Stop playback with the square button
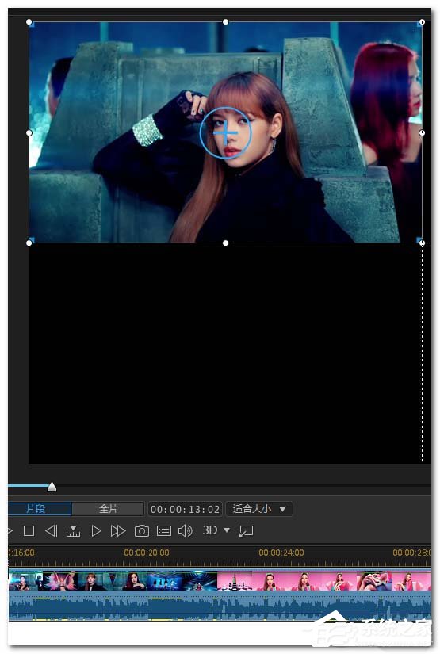This screenshot has height=654, width=440. click(29, 530)
